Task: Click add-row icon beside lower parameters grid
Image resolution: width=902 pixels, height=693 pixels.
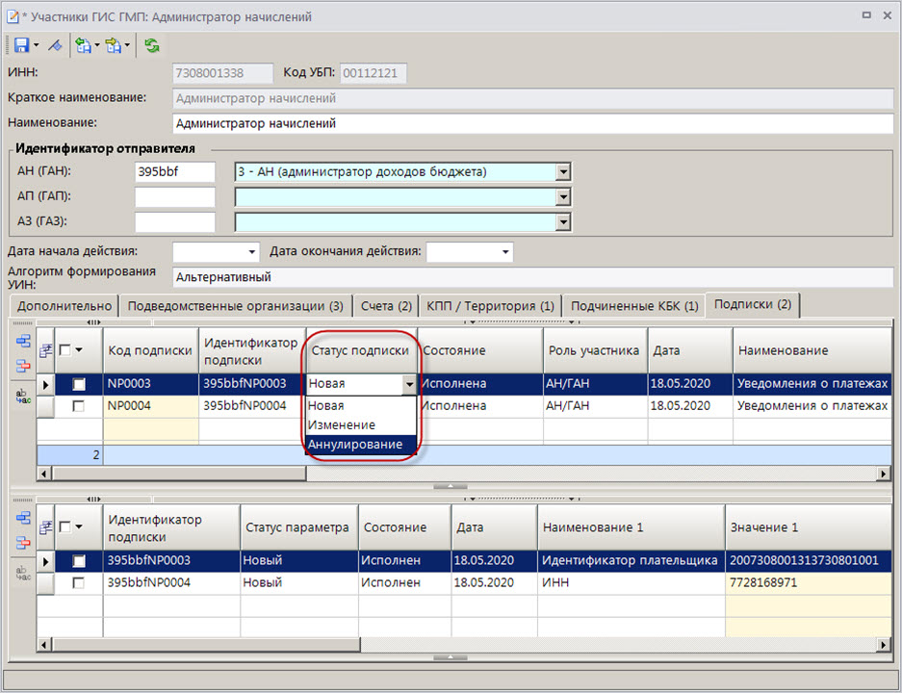Action: pyautogui.click(x=23, y=518)
